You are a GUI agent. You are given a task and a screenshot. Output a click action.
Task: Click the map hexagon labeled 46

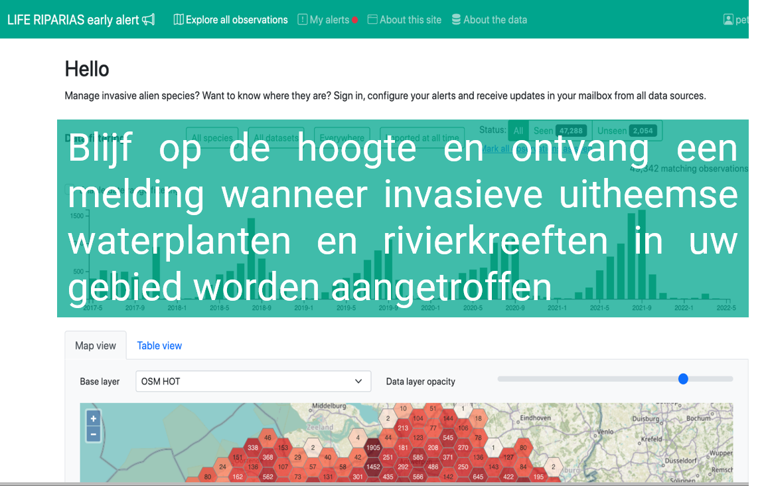[x=267, y=438]
